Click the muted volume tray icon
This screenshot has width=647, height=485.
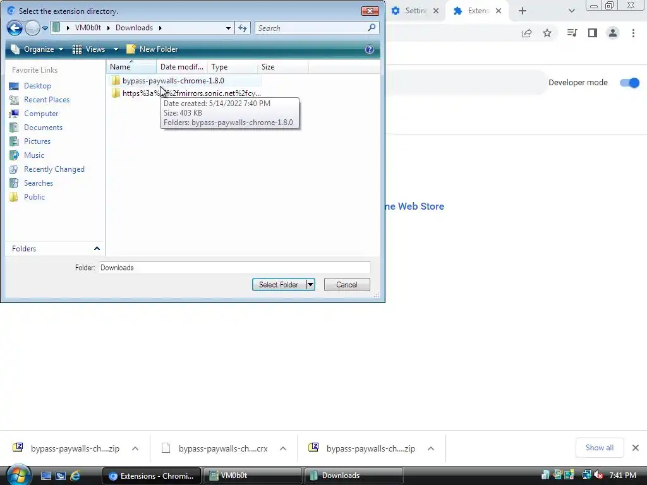pos(598,475)
